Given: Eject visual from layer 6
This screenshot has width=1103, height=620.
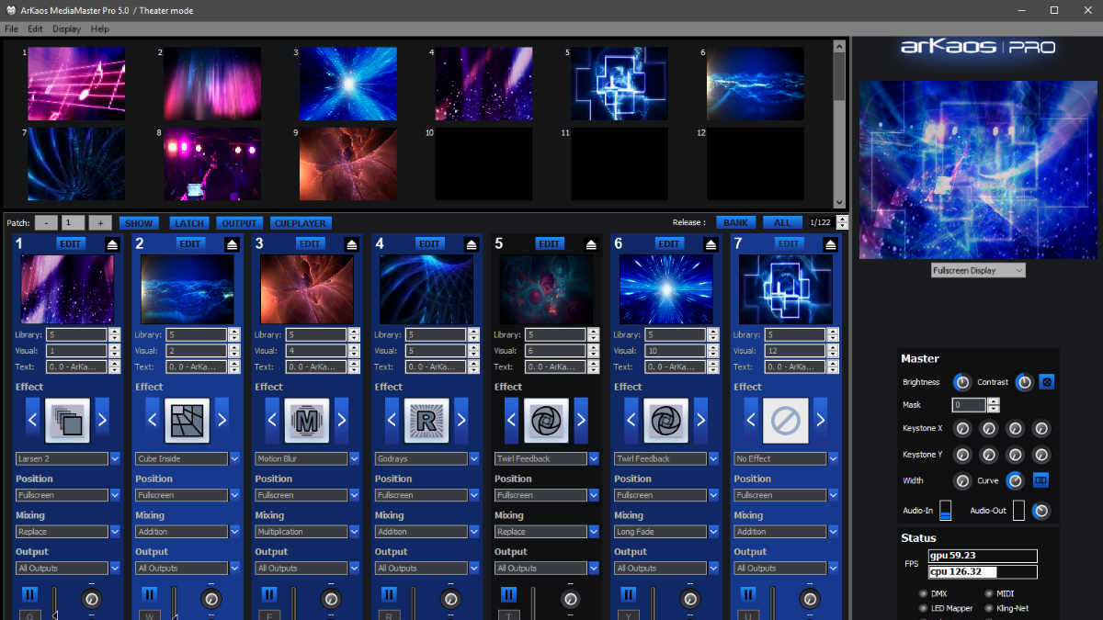Looking at the screenshot, I should tap(711, 244).
